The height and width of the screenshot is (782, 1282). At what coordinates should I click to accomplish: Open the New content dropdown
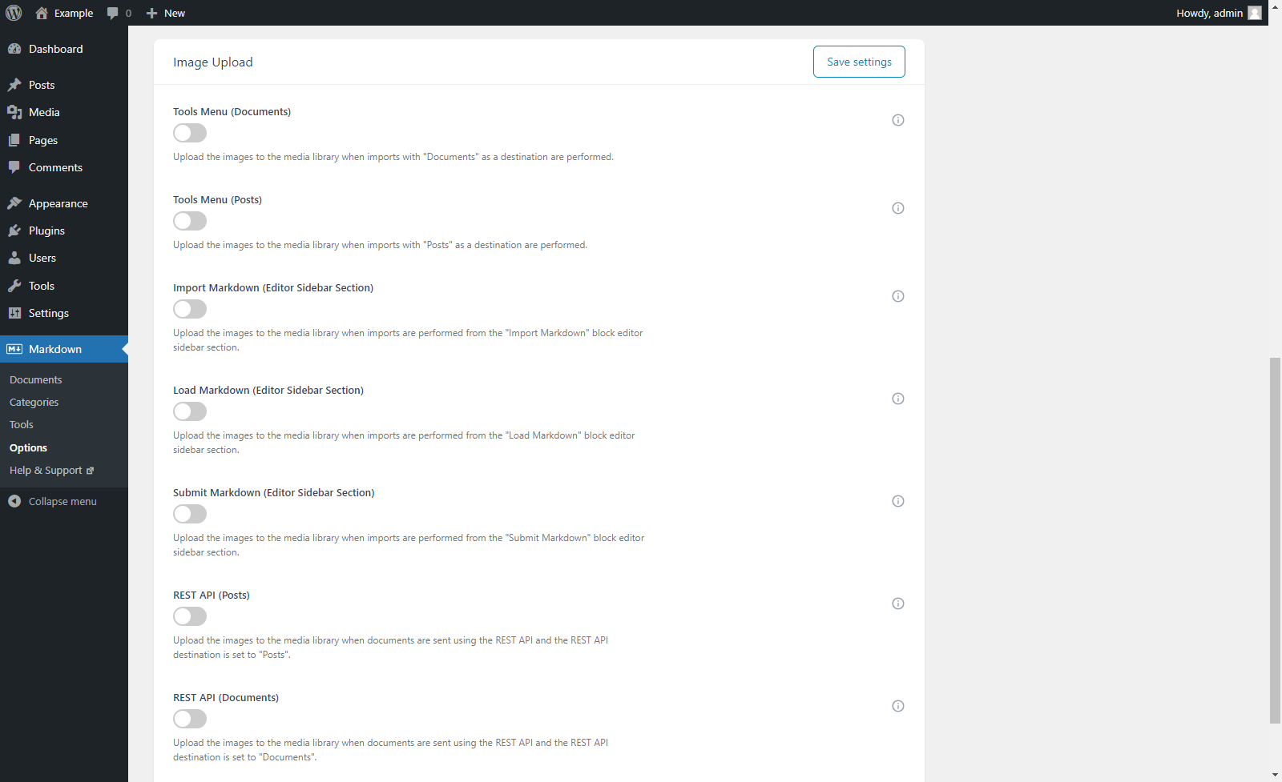pos(166,13)
